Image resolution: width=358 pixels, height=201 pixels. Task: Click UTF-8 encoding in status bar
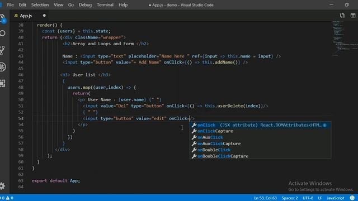tap(308, 198)
